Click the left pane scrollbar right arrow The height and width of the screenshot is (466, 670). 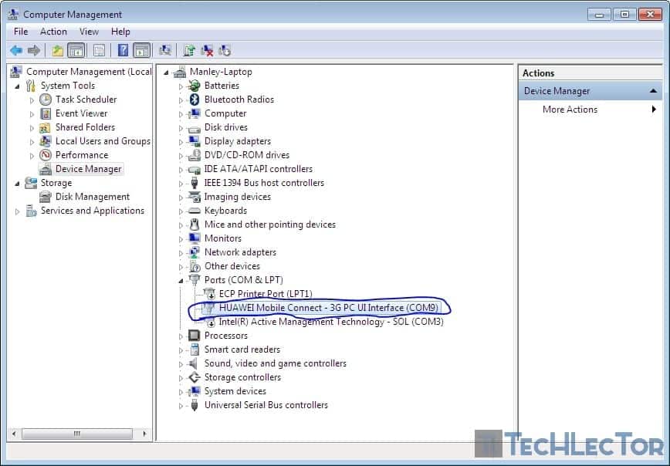coord(144,434)
